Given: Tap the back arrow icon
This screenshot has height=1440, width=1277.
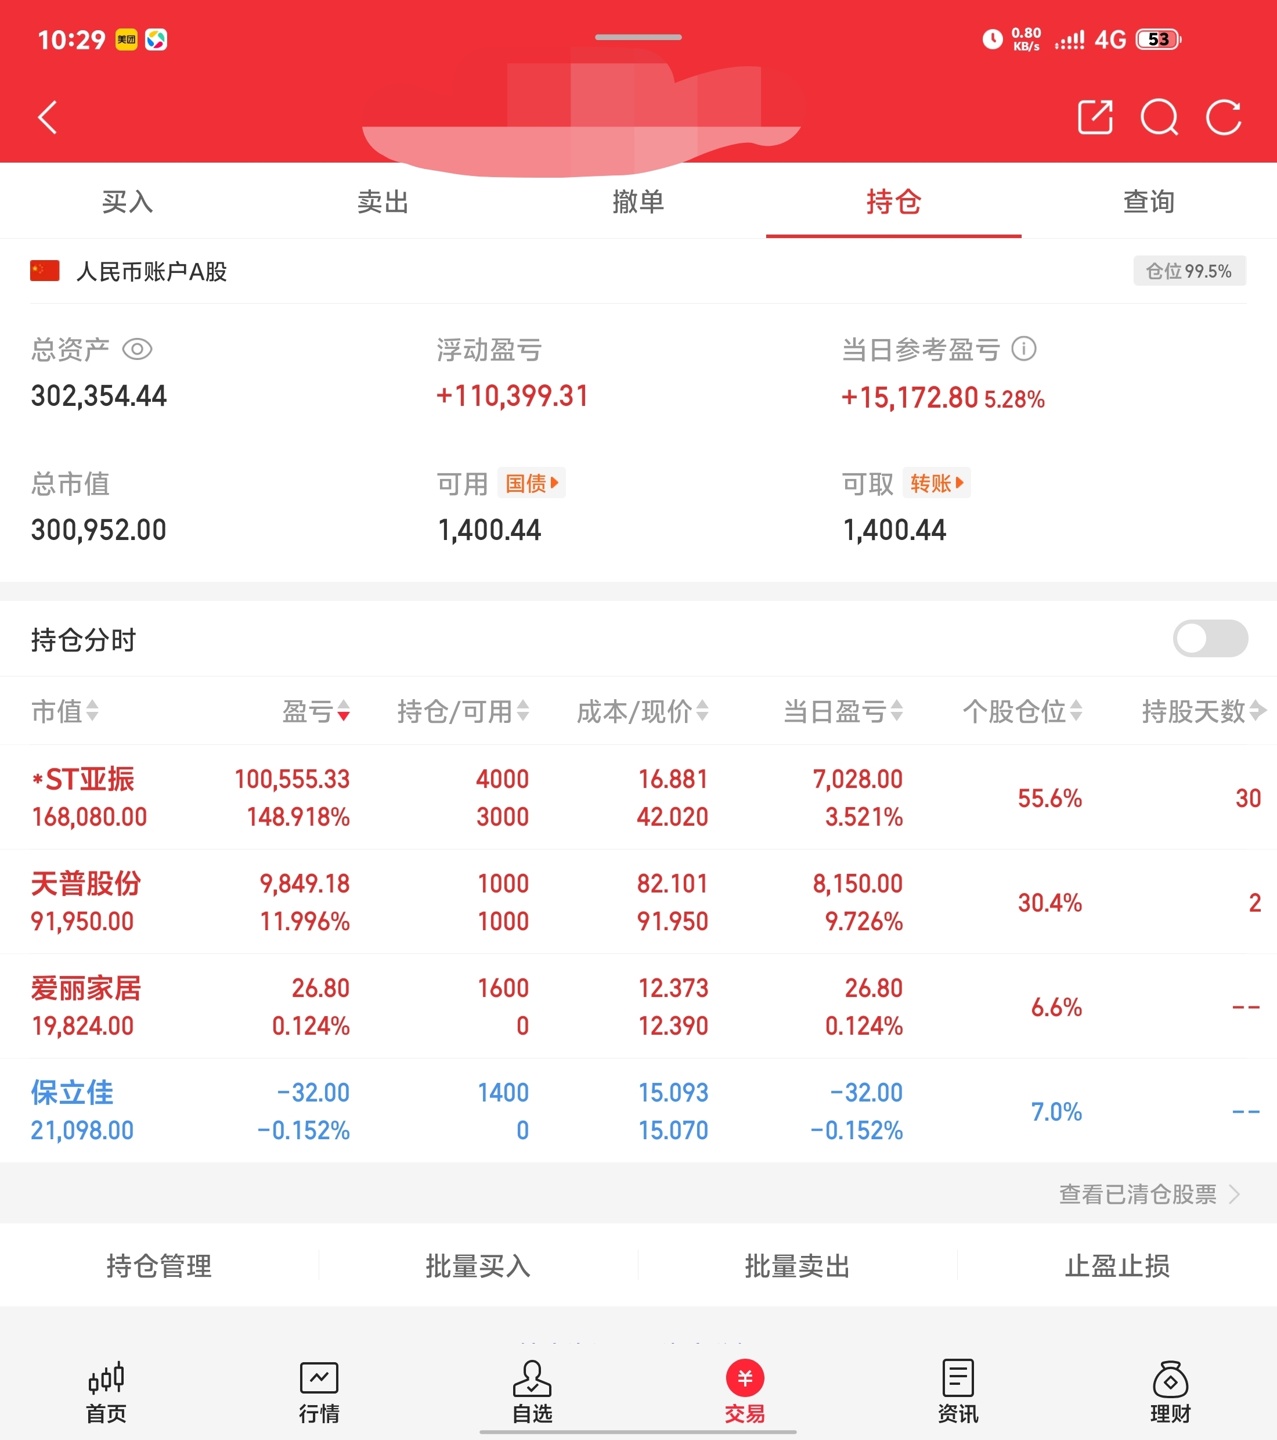Looking at the screenshot, I should tap(48, 117).
